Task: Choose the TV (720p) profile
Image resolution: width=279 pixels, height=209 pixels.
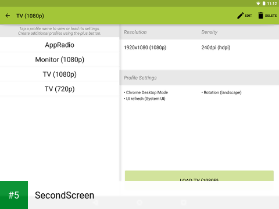Action: (60, 89)
